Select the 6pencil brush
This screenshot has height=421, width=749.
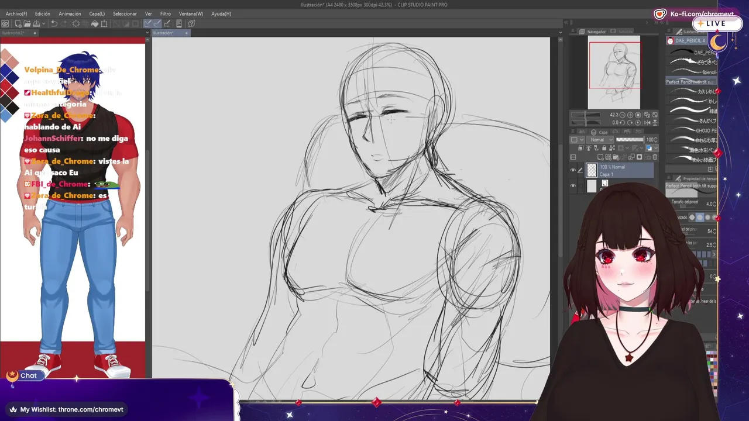pos(692,72)
